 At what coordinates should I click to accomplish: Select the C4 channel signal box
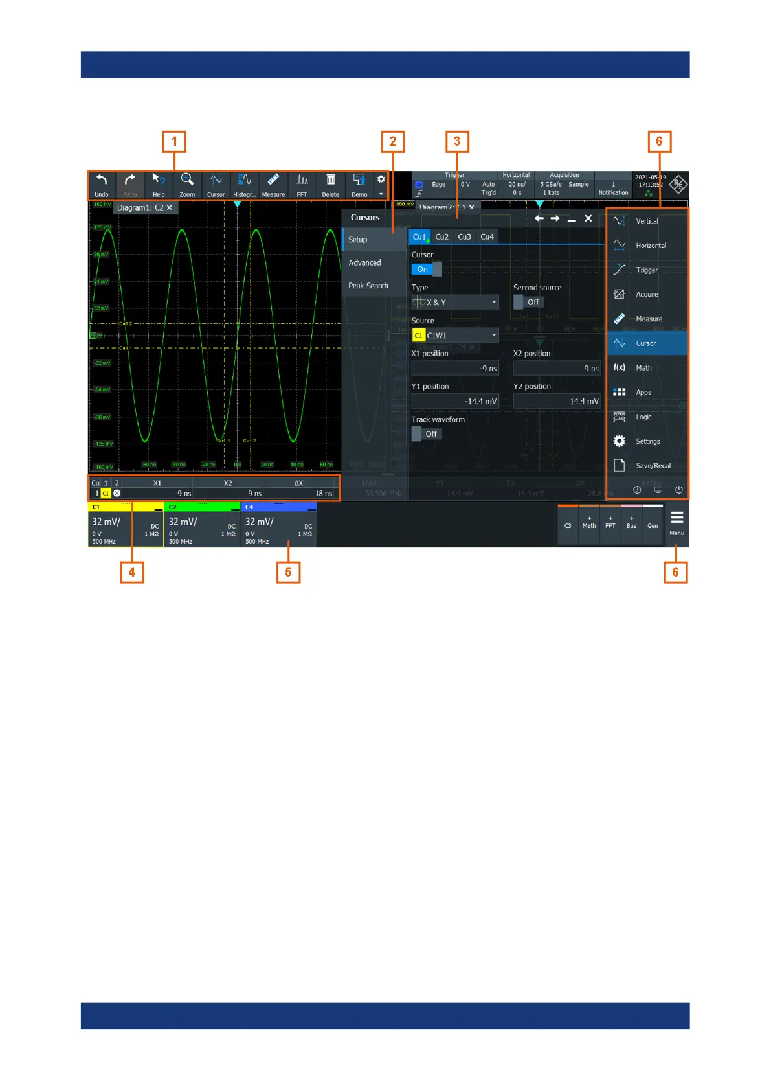[278, 525]
